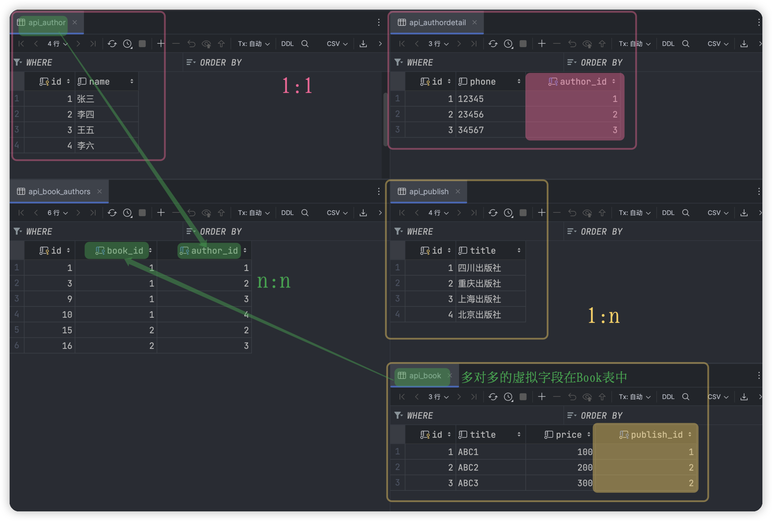This screenshot has width=772, height=521.
Task: Expand CSV format dropdown in api_authordetail
Action: [718, 44]
